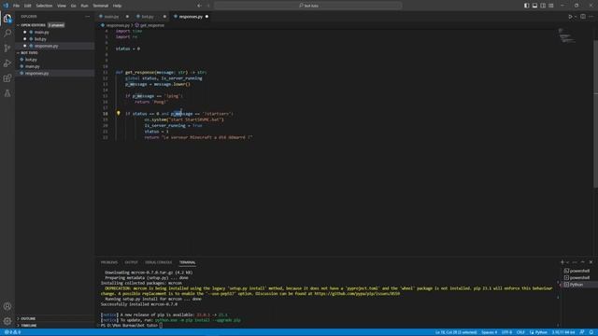Maximize the terminal panel size
Viewport: 598px width, 336px height.
pyautogui.click(x=582, y=262)
